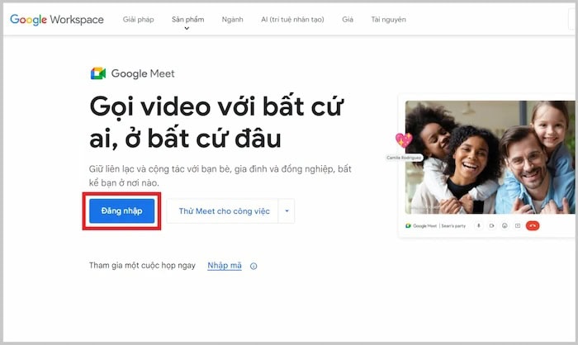
Task: Click the blue Đăng nhập button
Action: [x=121, y=211]
